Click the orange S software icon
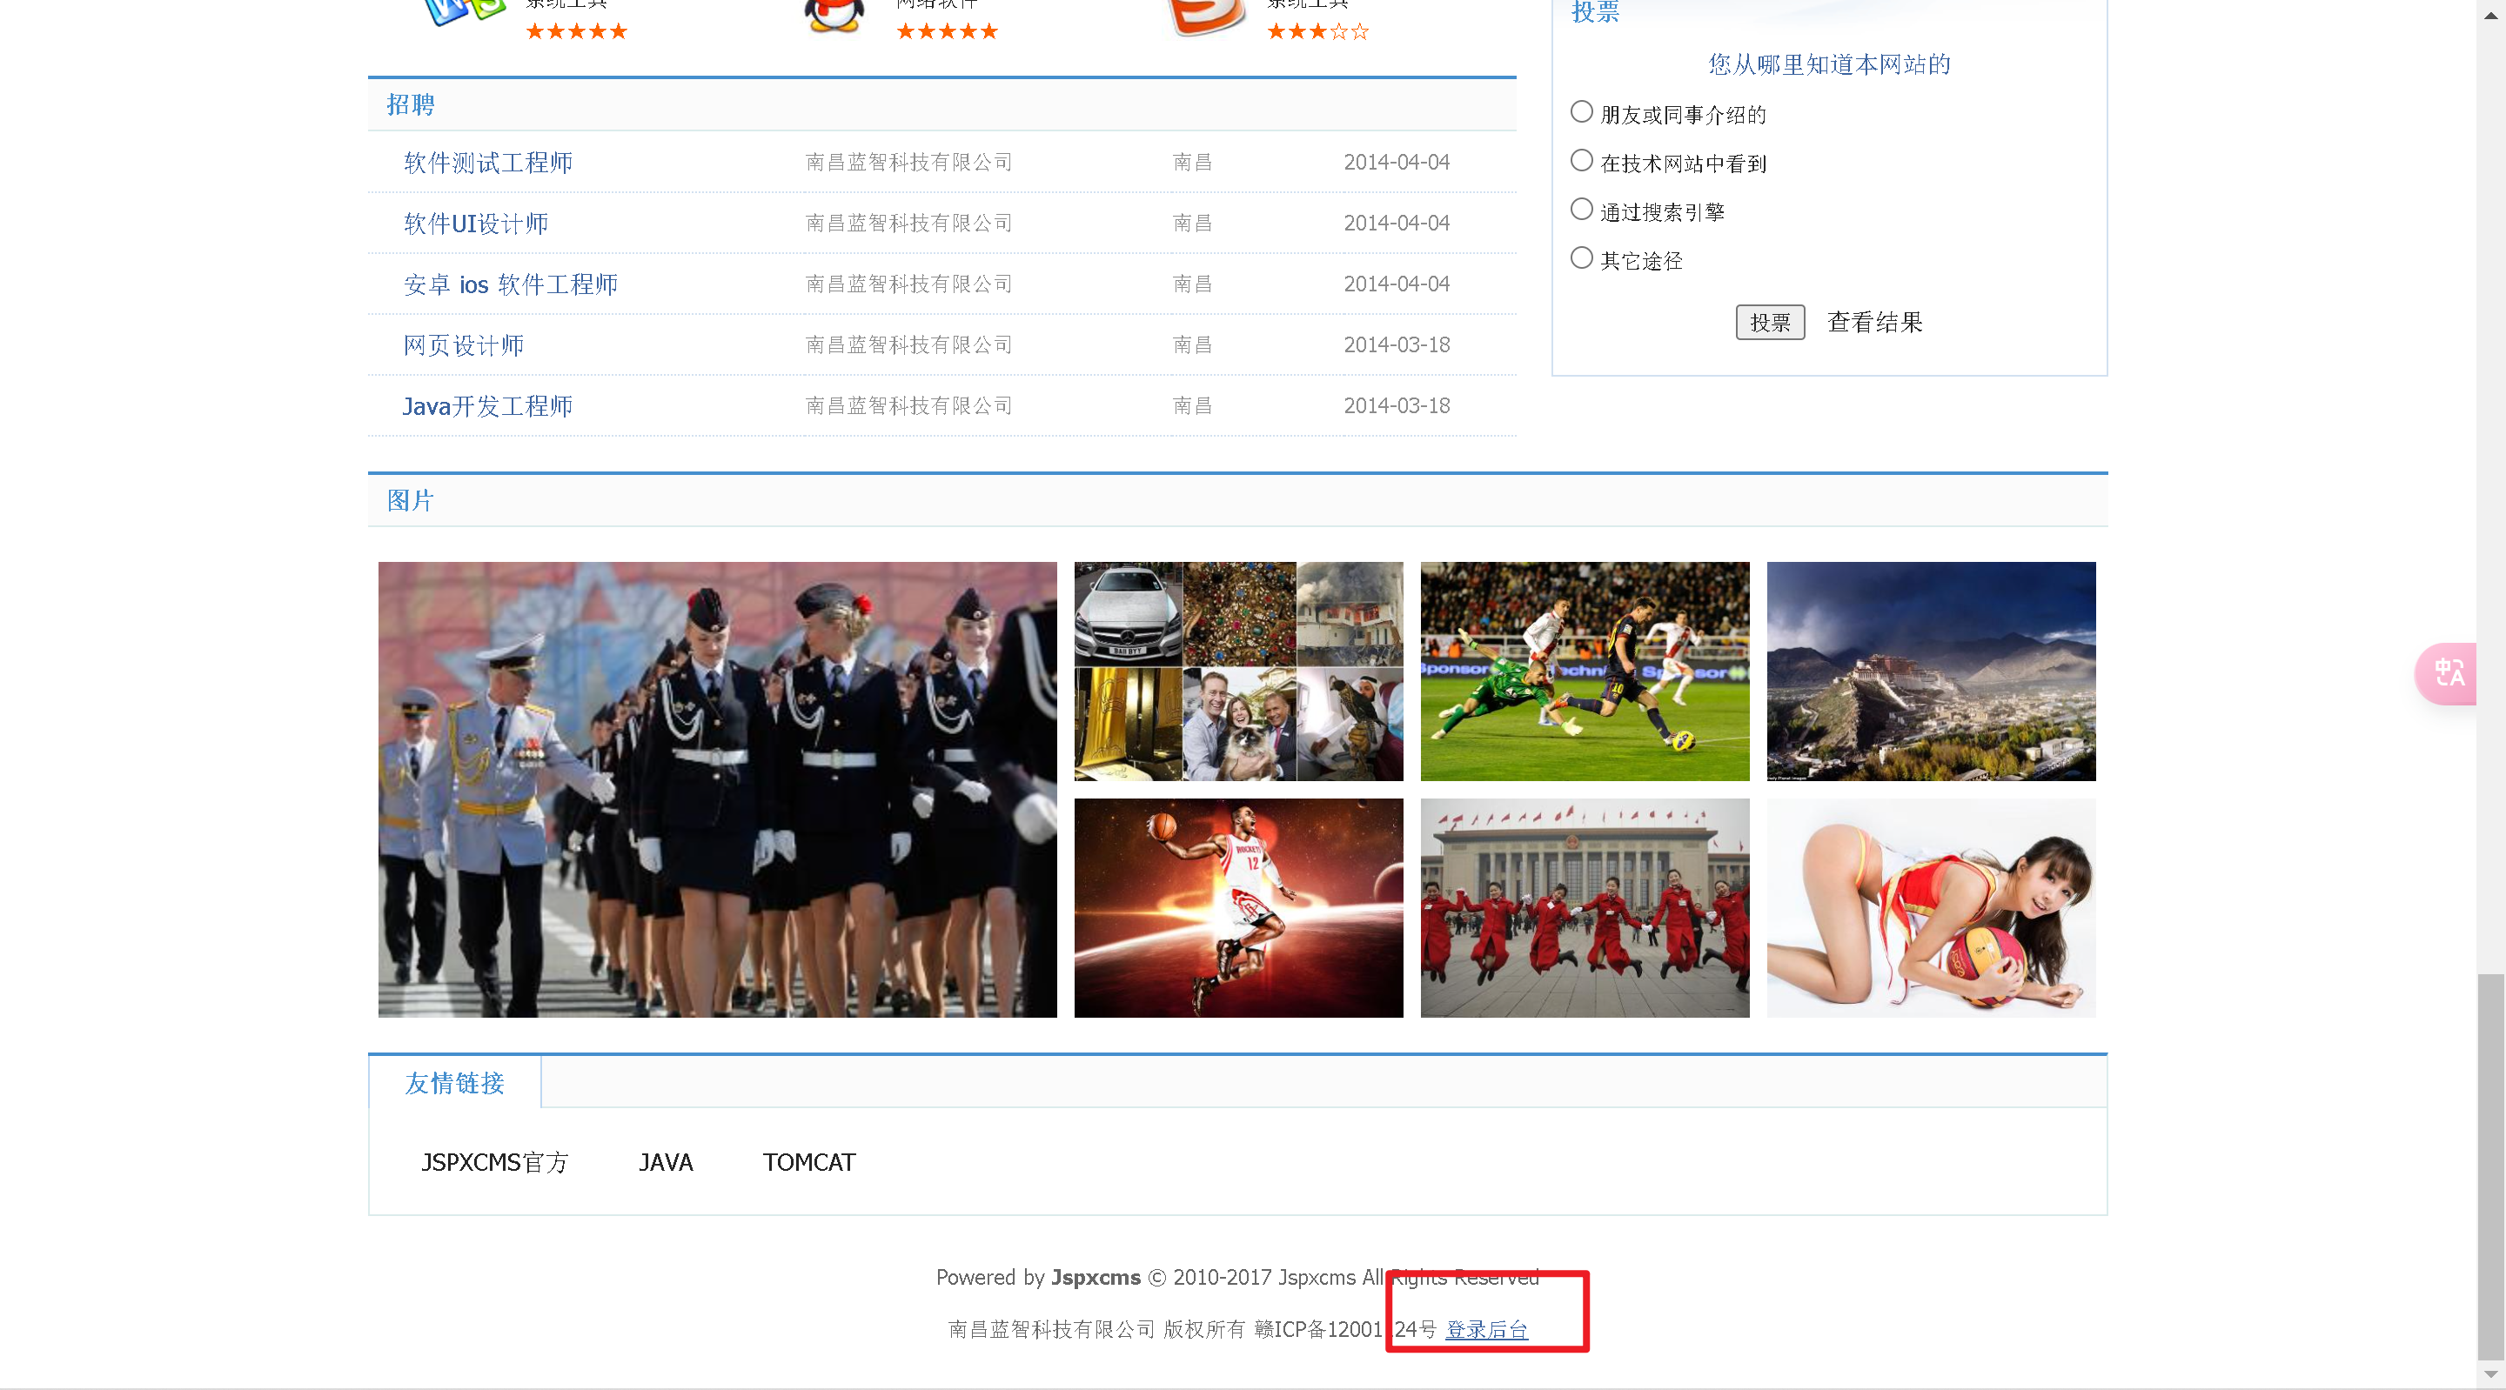The image size is (2506, 1390). click(x=1205, y=15)
